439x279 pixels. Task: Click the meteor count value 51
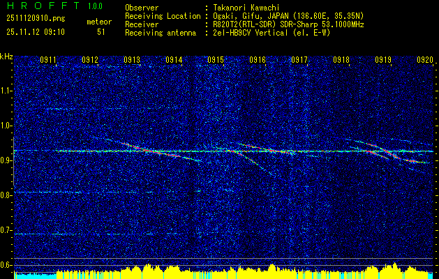(101, 32)
